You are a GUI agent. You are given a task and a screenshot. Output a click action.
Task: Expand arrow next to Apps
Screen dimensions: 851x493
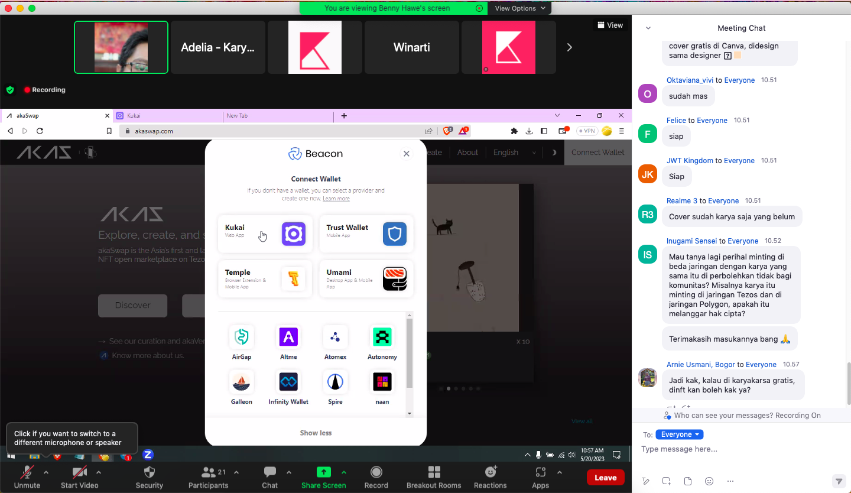pyautogui.click(x=559, y=472)
